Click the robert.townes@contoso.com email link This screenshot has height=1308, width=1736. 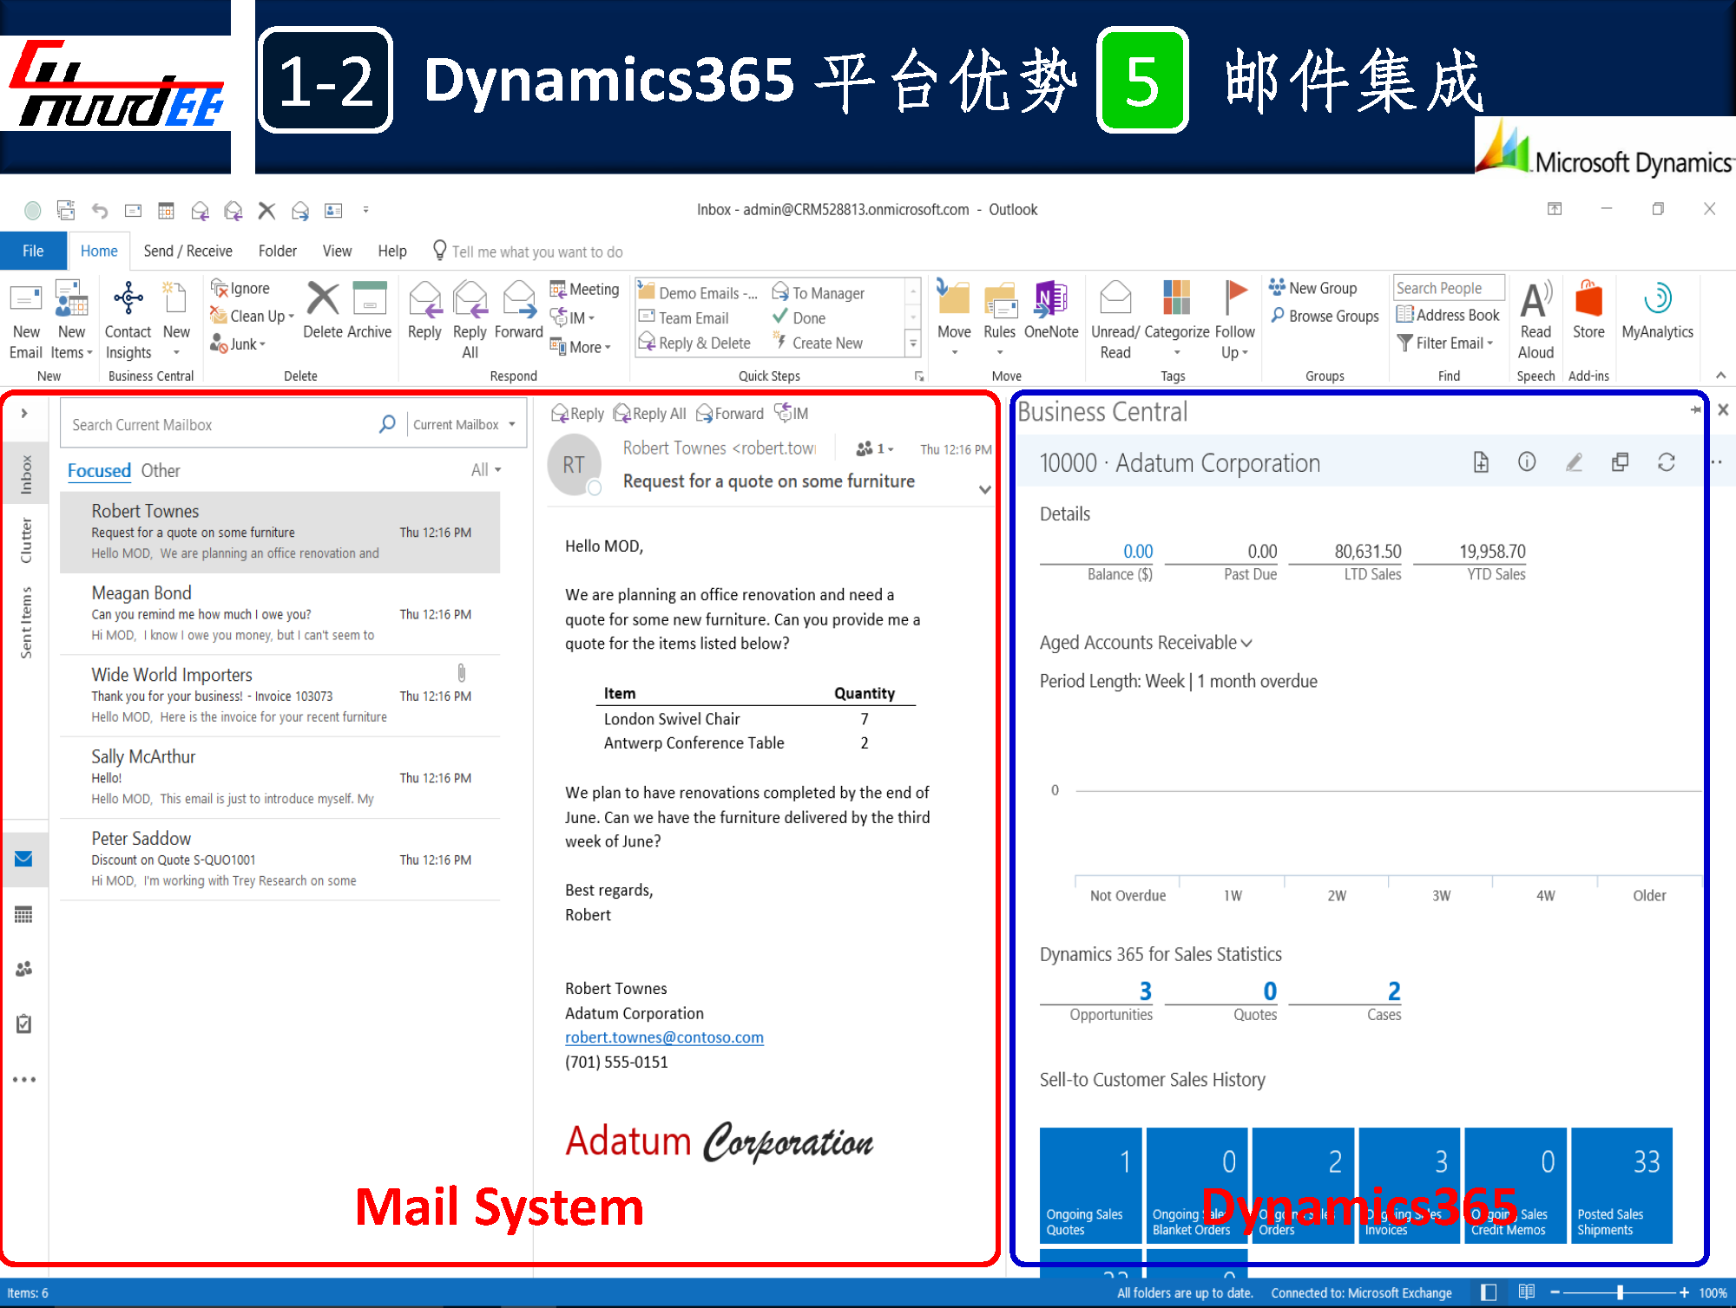coord(664,1037)
